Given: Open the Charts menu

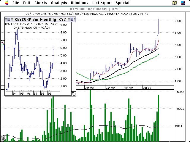Looking at the screenshot, I should click(41, 3).
